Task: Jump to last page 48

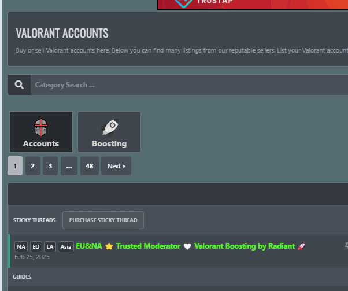Action: pyautogui.click(x=90, y=166)
